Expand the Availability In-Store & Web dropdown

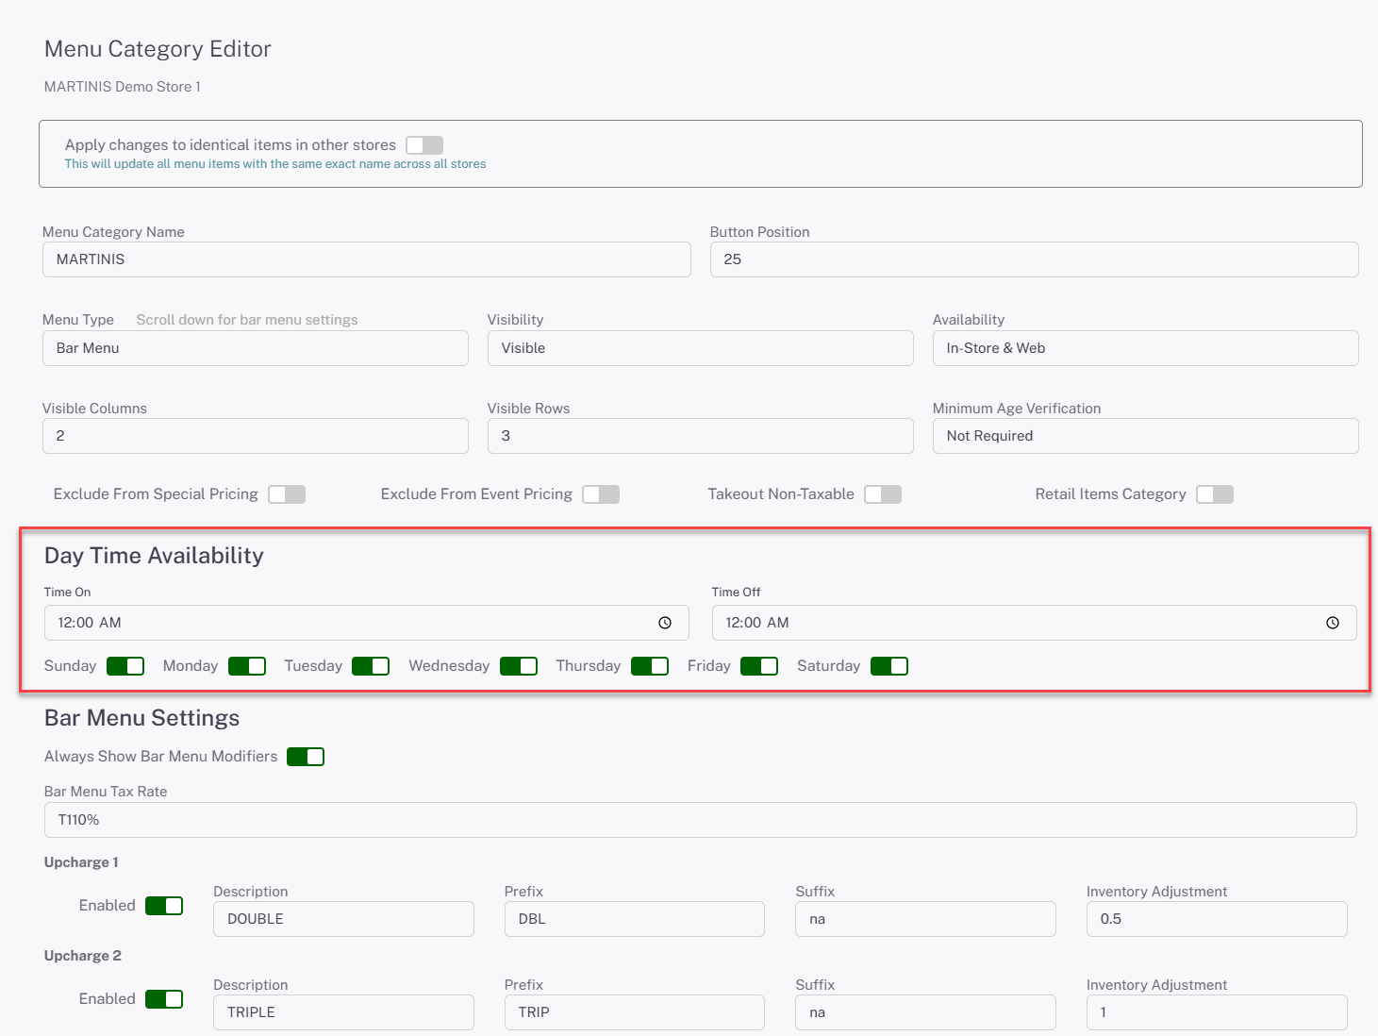(x=1145, y=348)
